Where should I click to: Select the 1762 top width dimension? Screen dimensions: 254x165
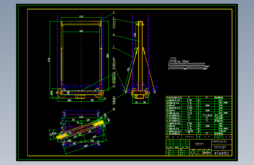pyautogui.click(x=81, y=16)
